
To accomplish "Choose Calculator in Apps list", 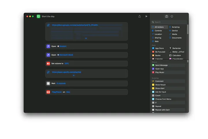I will (175, 55).
